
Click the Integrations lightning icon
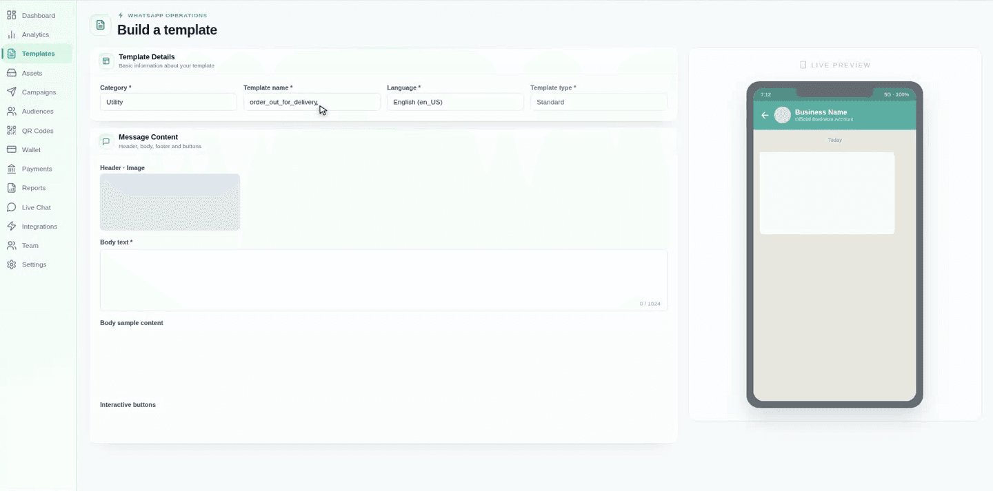click(x=12, y=226)
